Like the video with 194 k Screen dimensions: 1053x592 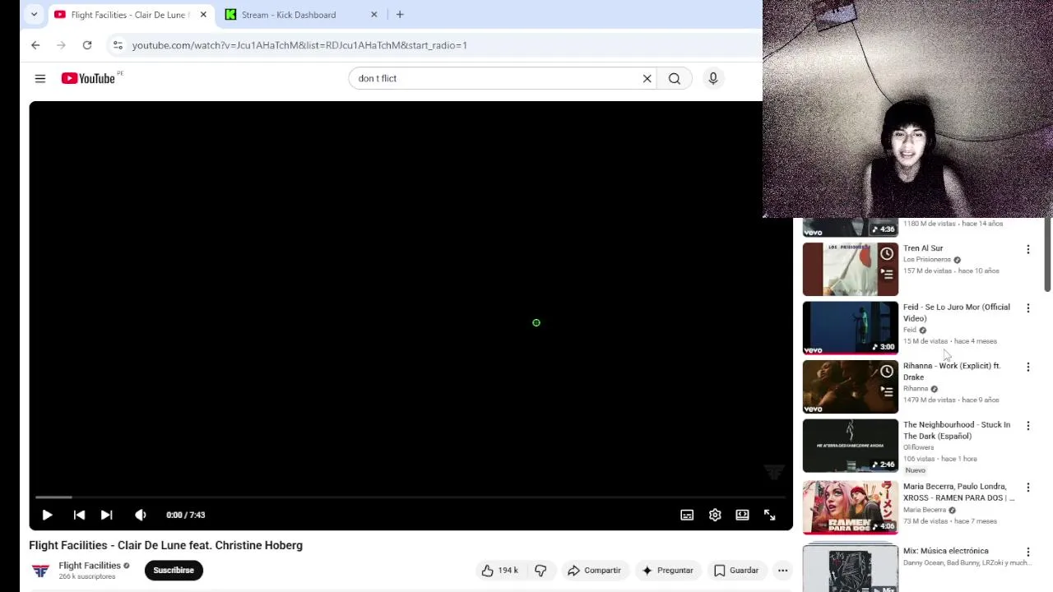coord(500,570)
